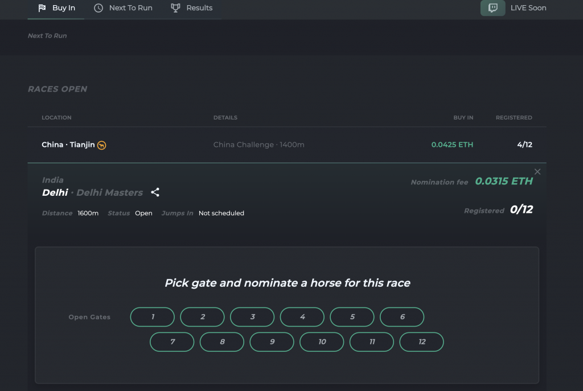Select gate 12 for this race

tap(421, 342)
